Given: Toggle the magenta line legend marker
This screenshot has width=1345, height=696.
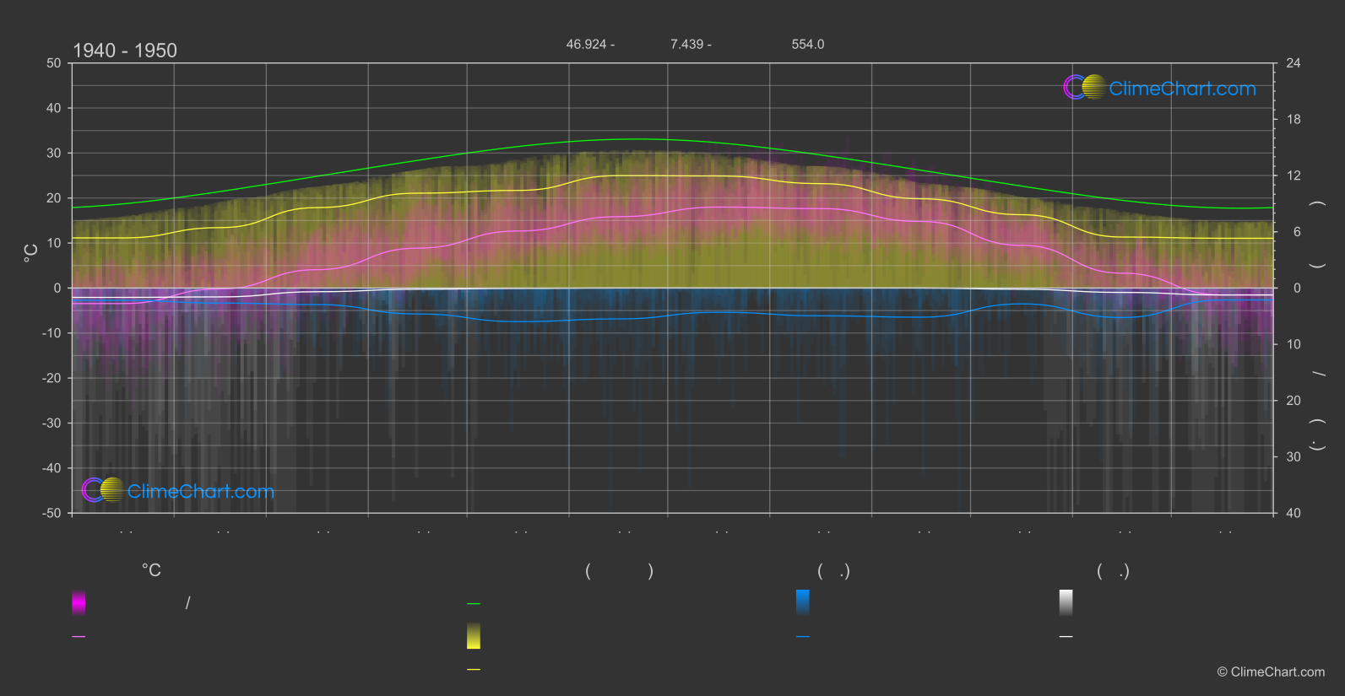Looking at the screenshot, I should point(79,637).
